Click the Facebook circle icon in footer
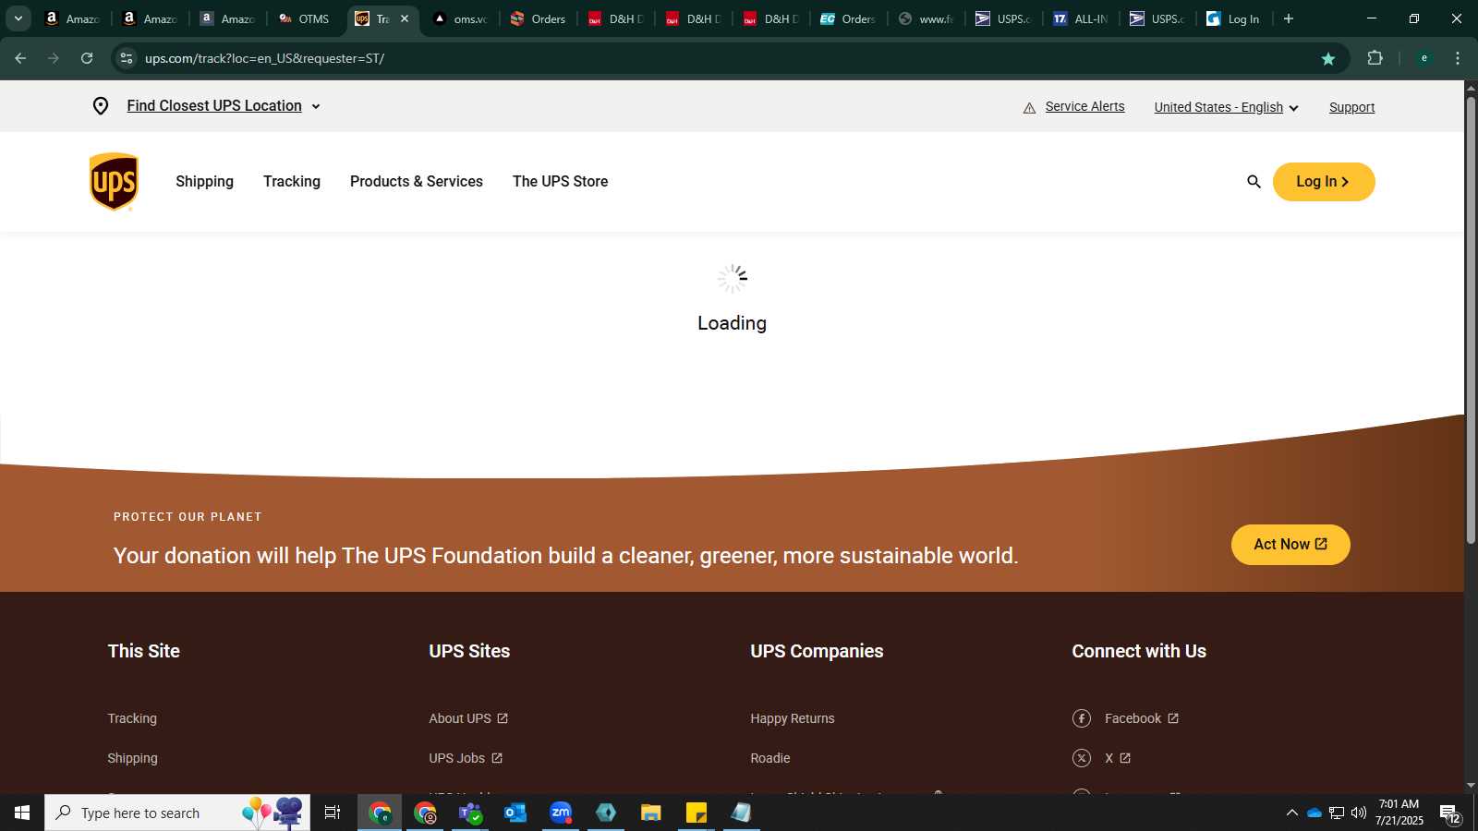This screenshot has width=1478, height=831. pos(1082,718)
